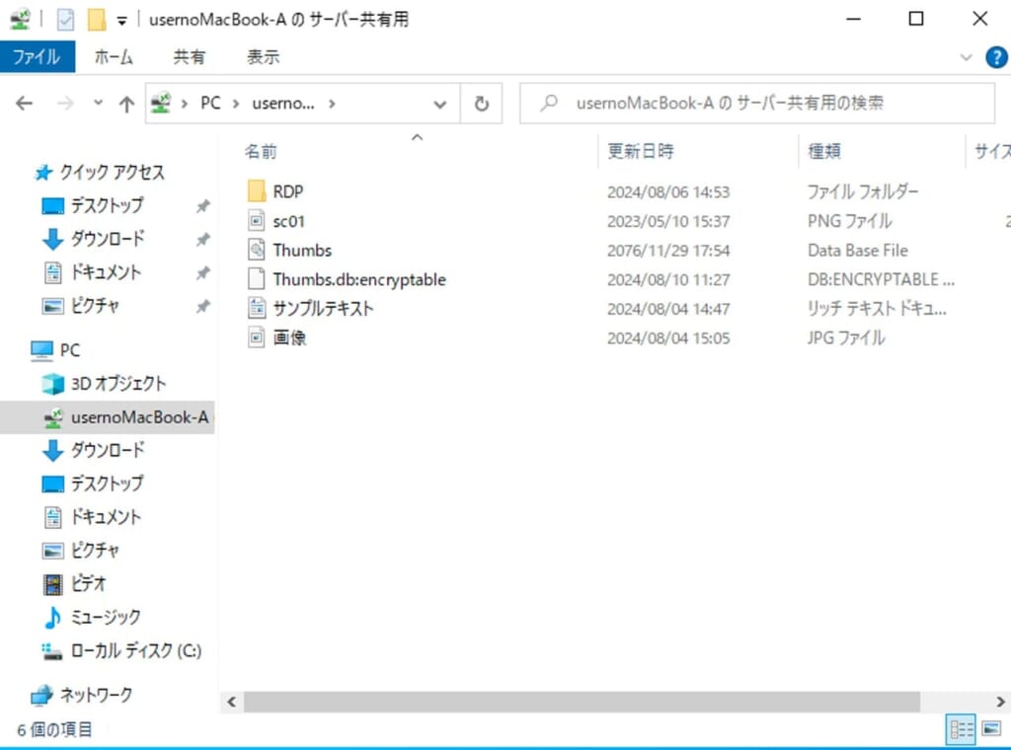Screen dimensions: 1011x750
Task: Expand the address bar history dropdown
Action: (x=439, y=103)
